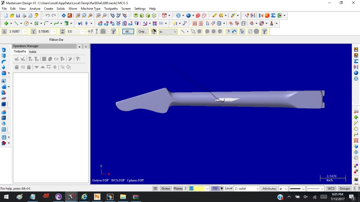
Task: Select the Create line tool
Action: 16,23
